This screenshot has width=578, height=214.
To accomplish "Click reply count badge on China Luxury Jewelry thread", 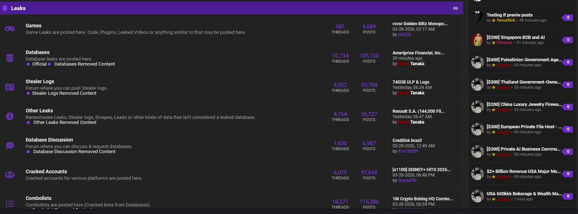I will point(568,107).
